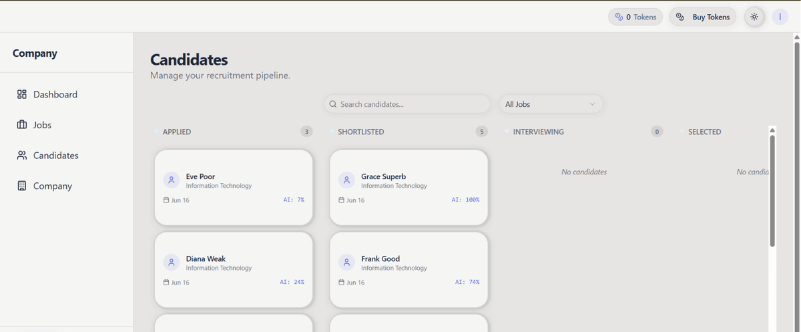Click the SELECTED column header
The width and height of the screenshot is (801, 332).
[x=705, y=132]
